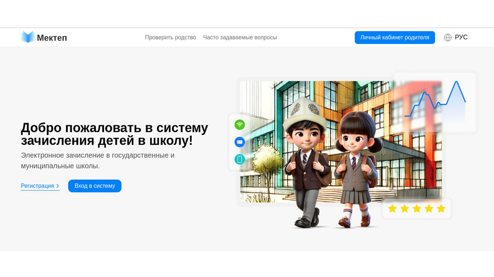Click the welcome heading Добро пожаловать
The width and height of the screenshot is (494, 277).
[x=115, y=134]
